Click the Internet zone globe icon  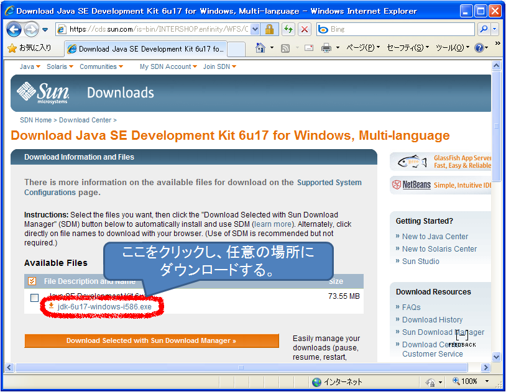click(316, 382)
